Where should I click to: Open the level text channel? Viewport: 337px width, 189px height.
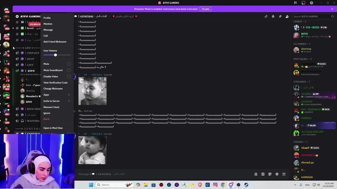pos(27,28)
